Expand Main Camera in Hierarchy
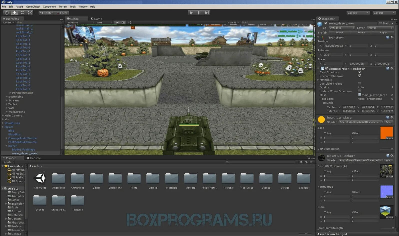The width and height of the screenshot is (399, 236). [x=3, y=116]
